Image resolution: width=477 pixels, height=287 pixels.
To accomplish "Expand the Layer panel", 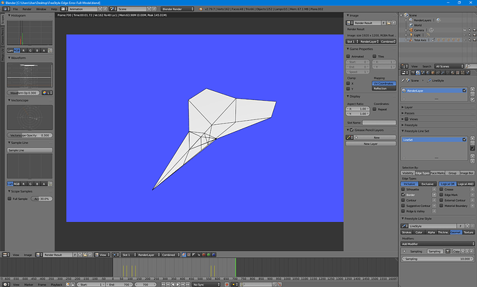I will pyautogui.click(x=407, y=107).
